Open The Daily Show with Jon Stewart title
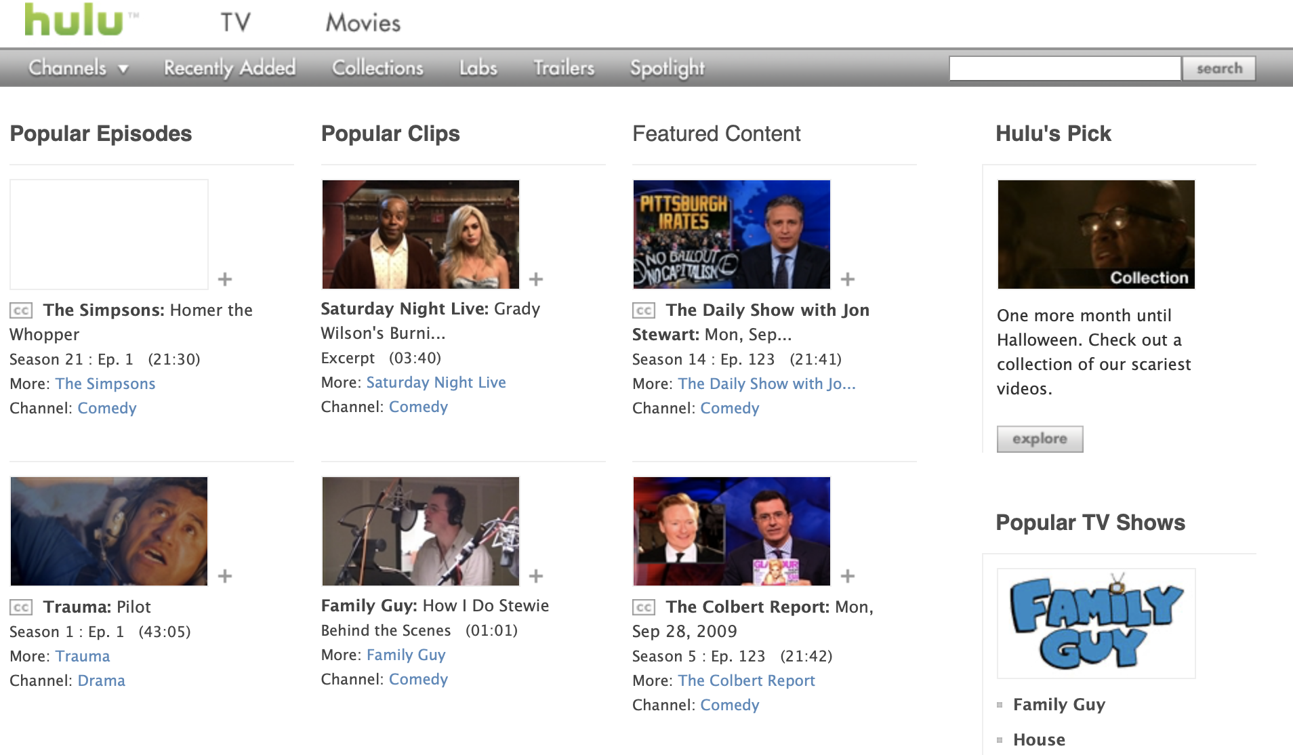 click(x=751, y=322)
